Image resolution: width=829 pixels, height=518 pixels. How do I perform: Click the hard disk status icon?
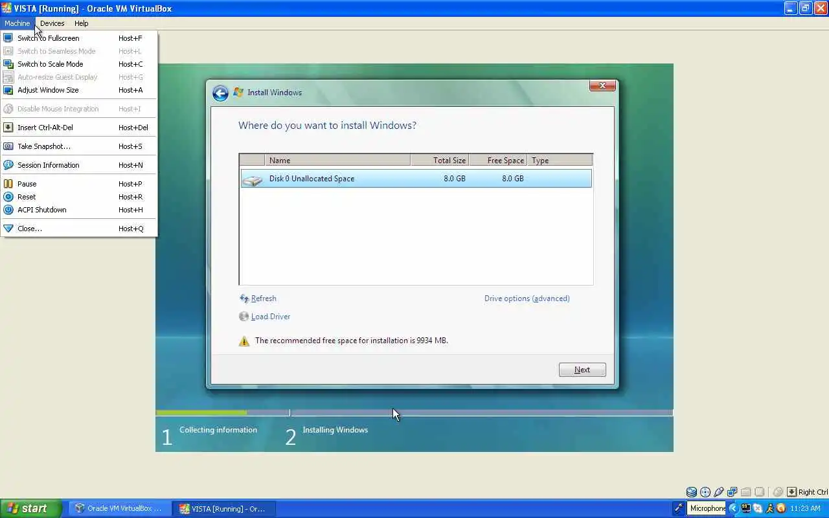692,492
